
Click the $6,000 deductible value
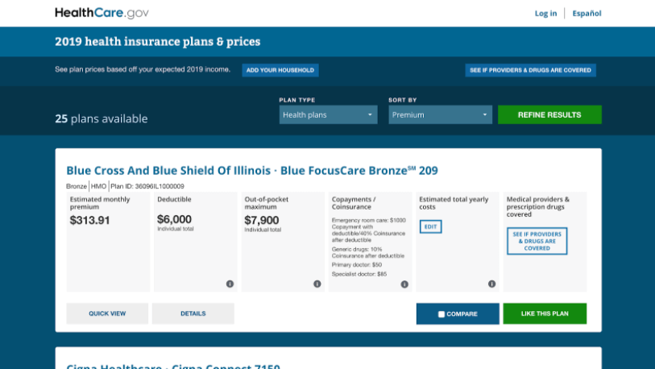tap(174, 219)
